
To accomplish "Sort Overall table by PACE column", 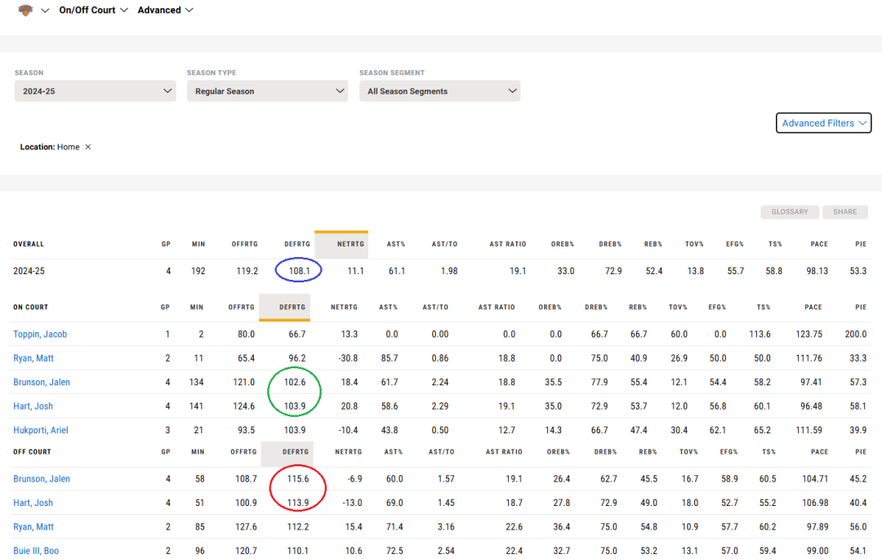I will point(819,244).
